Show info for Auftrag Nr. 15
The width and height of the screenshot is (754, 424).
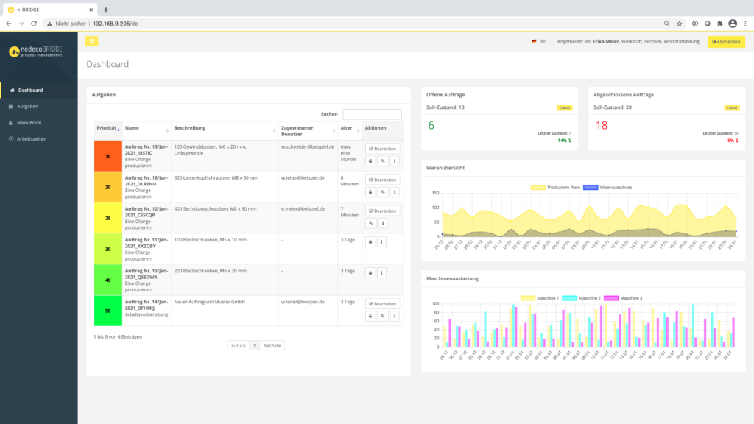click(382, 272)
